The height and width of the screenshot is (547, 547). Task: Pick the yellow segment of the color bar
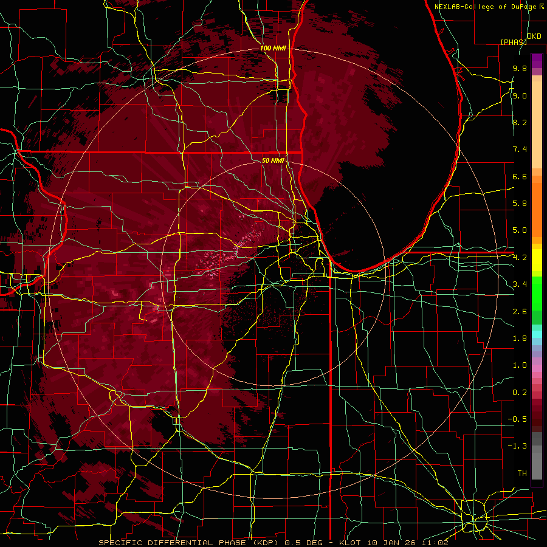click(537, 260)
